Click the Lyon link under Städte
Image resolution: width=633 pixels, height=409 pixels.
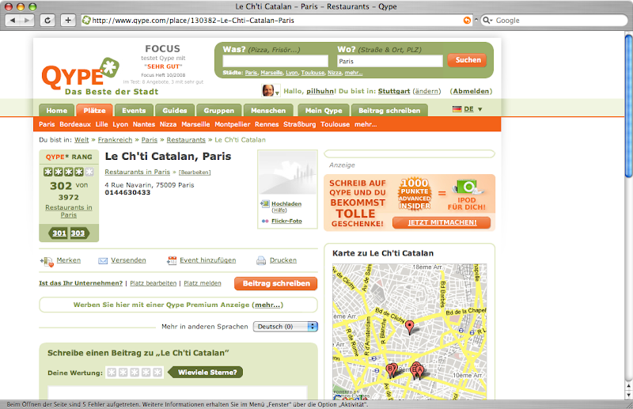(291, 73)
